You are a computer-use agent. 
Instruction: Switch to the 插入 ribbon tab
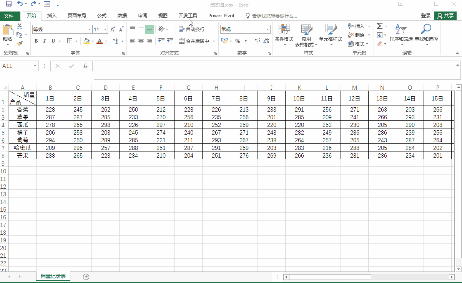(52, 16)
